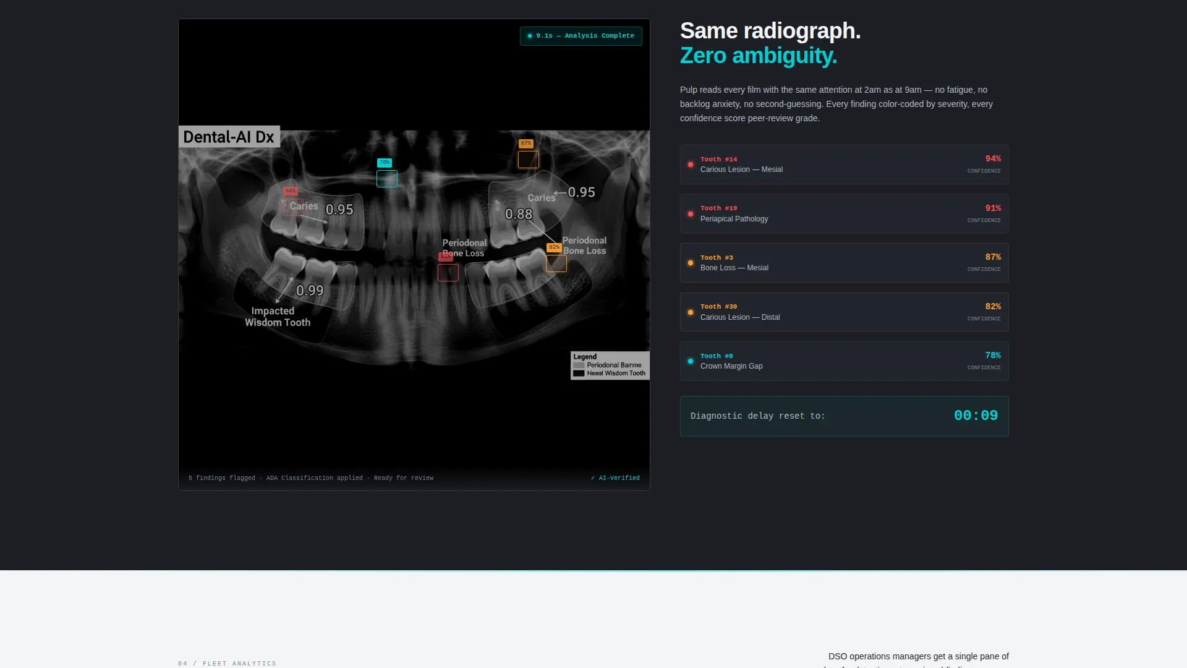
Task: Select the Tooth #19 Periapical Pathology card
Action: tap(845, 213)
